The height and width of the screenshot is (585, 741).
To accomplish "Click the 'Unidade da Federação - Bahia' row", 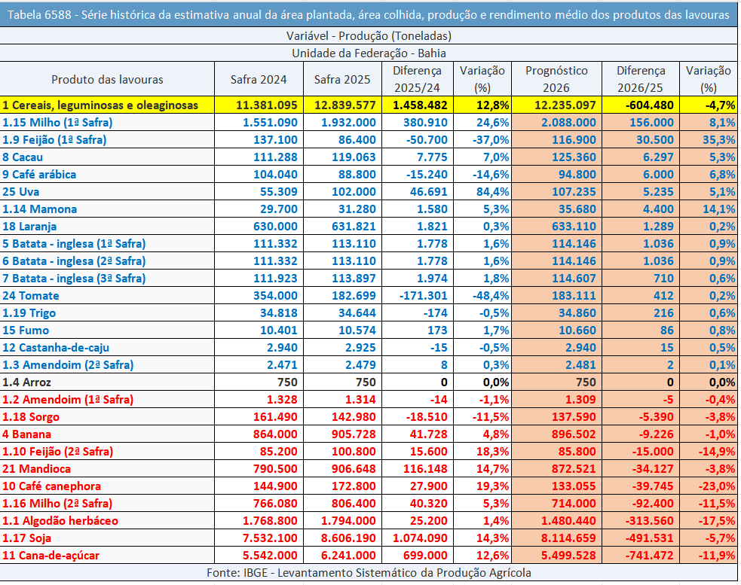I will point(369,53).
